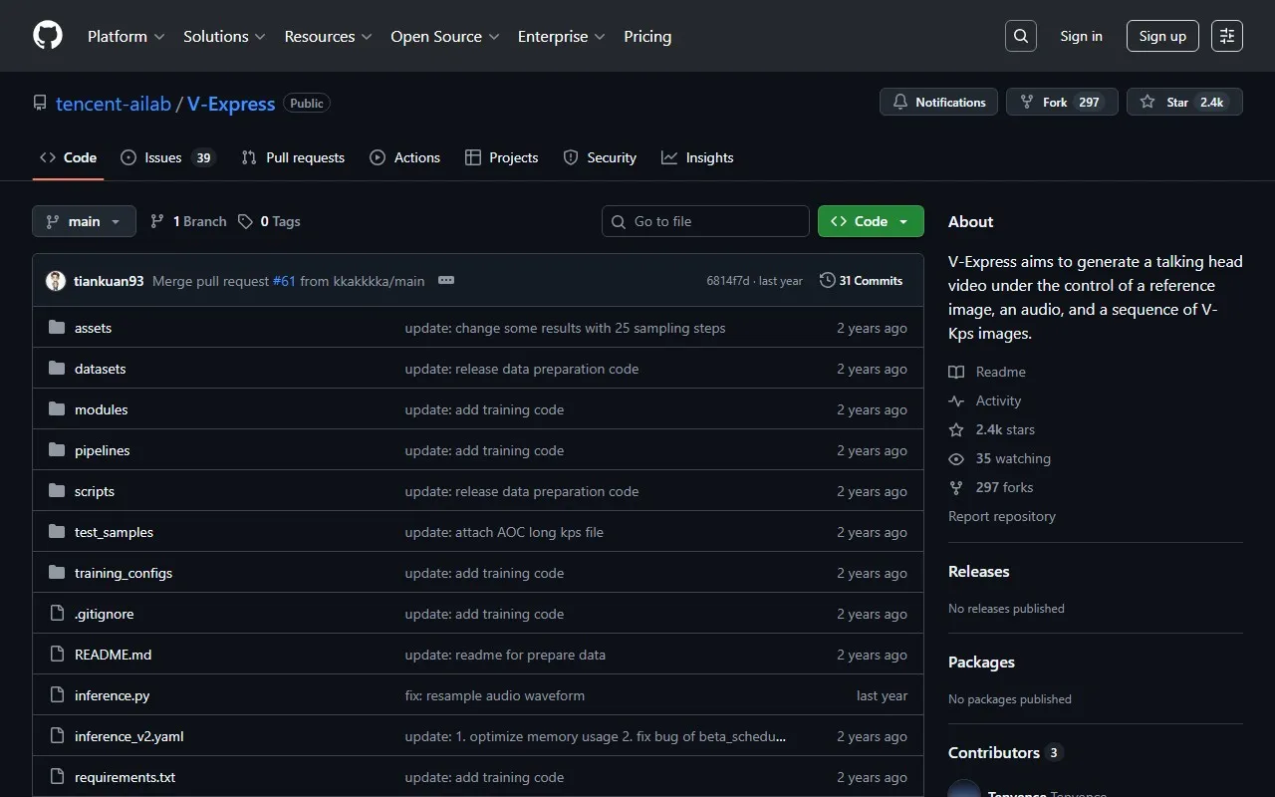Switch to the Pull requests tab
Screen dimensions: 1275x797
293,157
